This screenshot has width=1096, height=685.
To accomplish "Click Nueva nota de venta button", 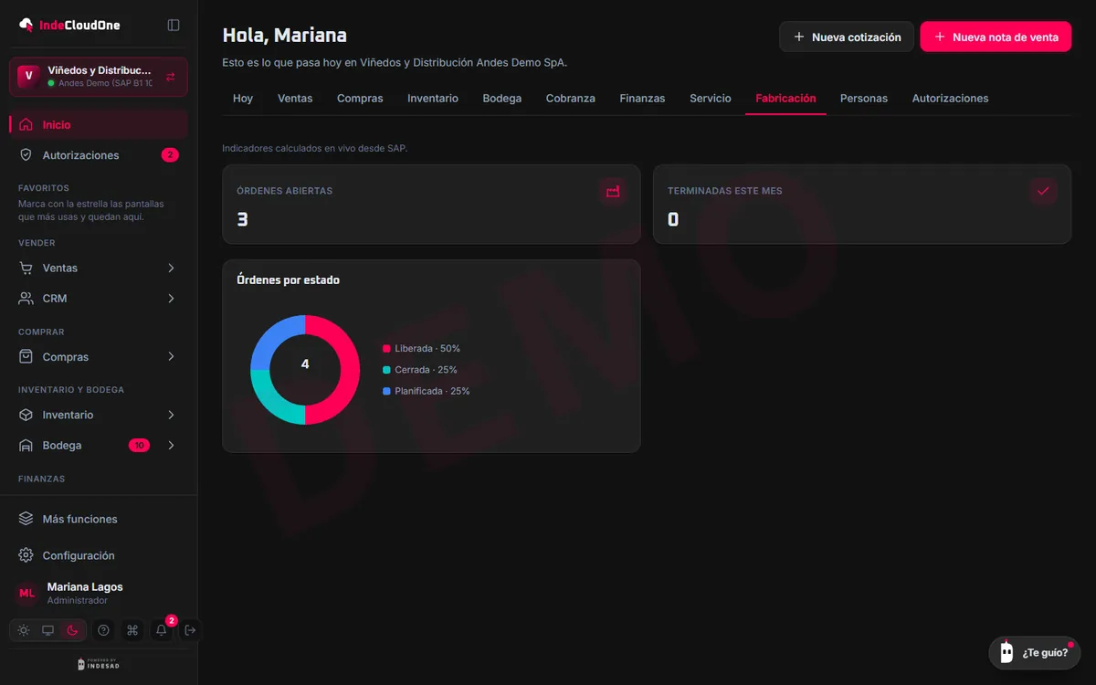I will click(996, 37).
